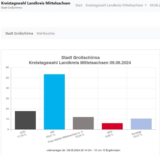Click the y-axis value 60

(7, 67)
